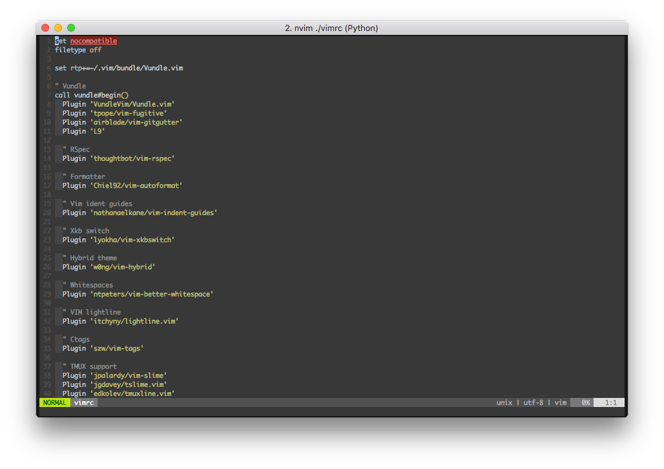Click 'nathanaelkane/vim-indent-guides' plugin string

coord(154,213)
